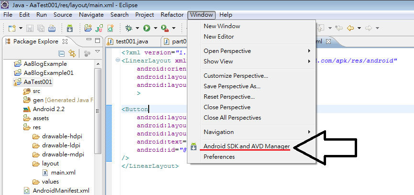
Task: Click the green Run button icon
Action: (147, 28)
